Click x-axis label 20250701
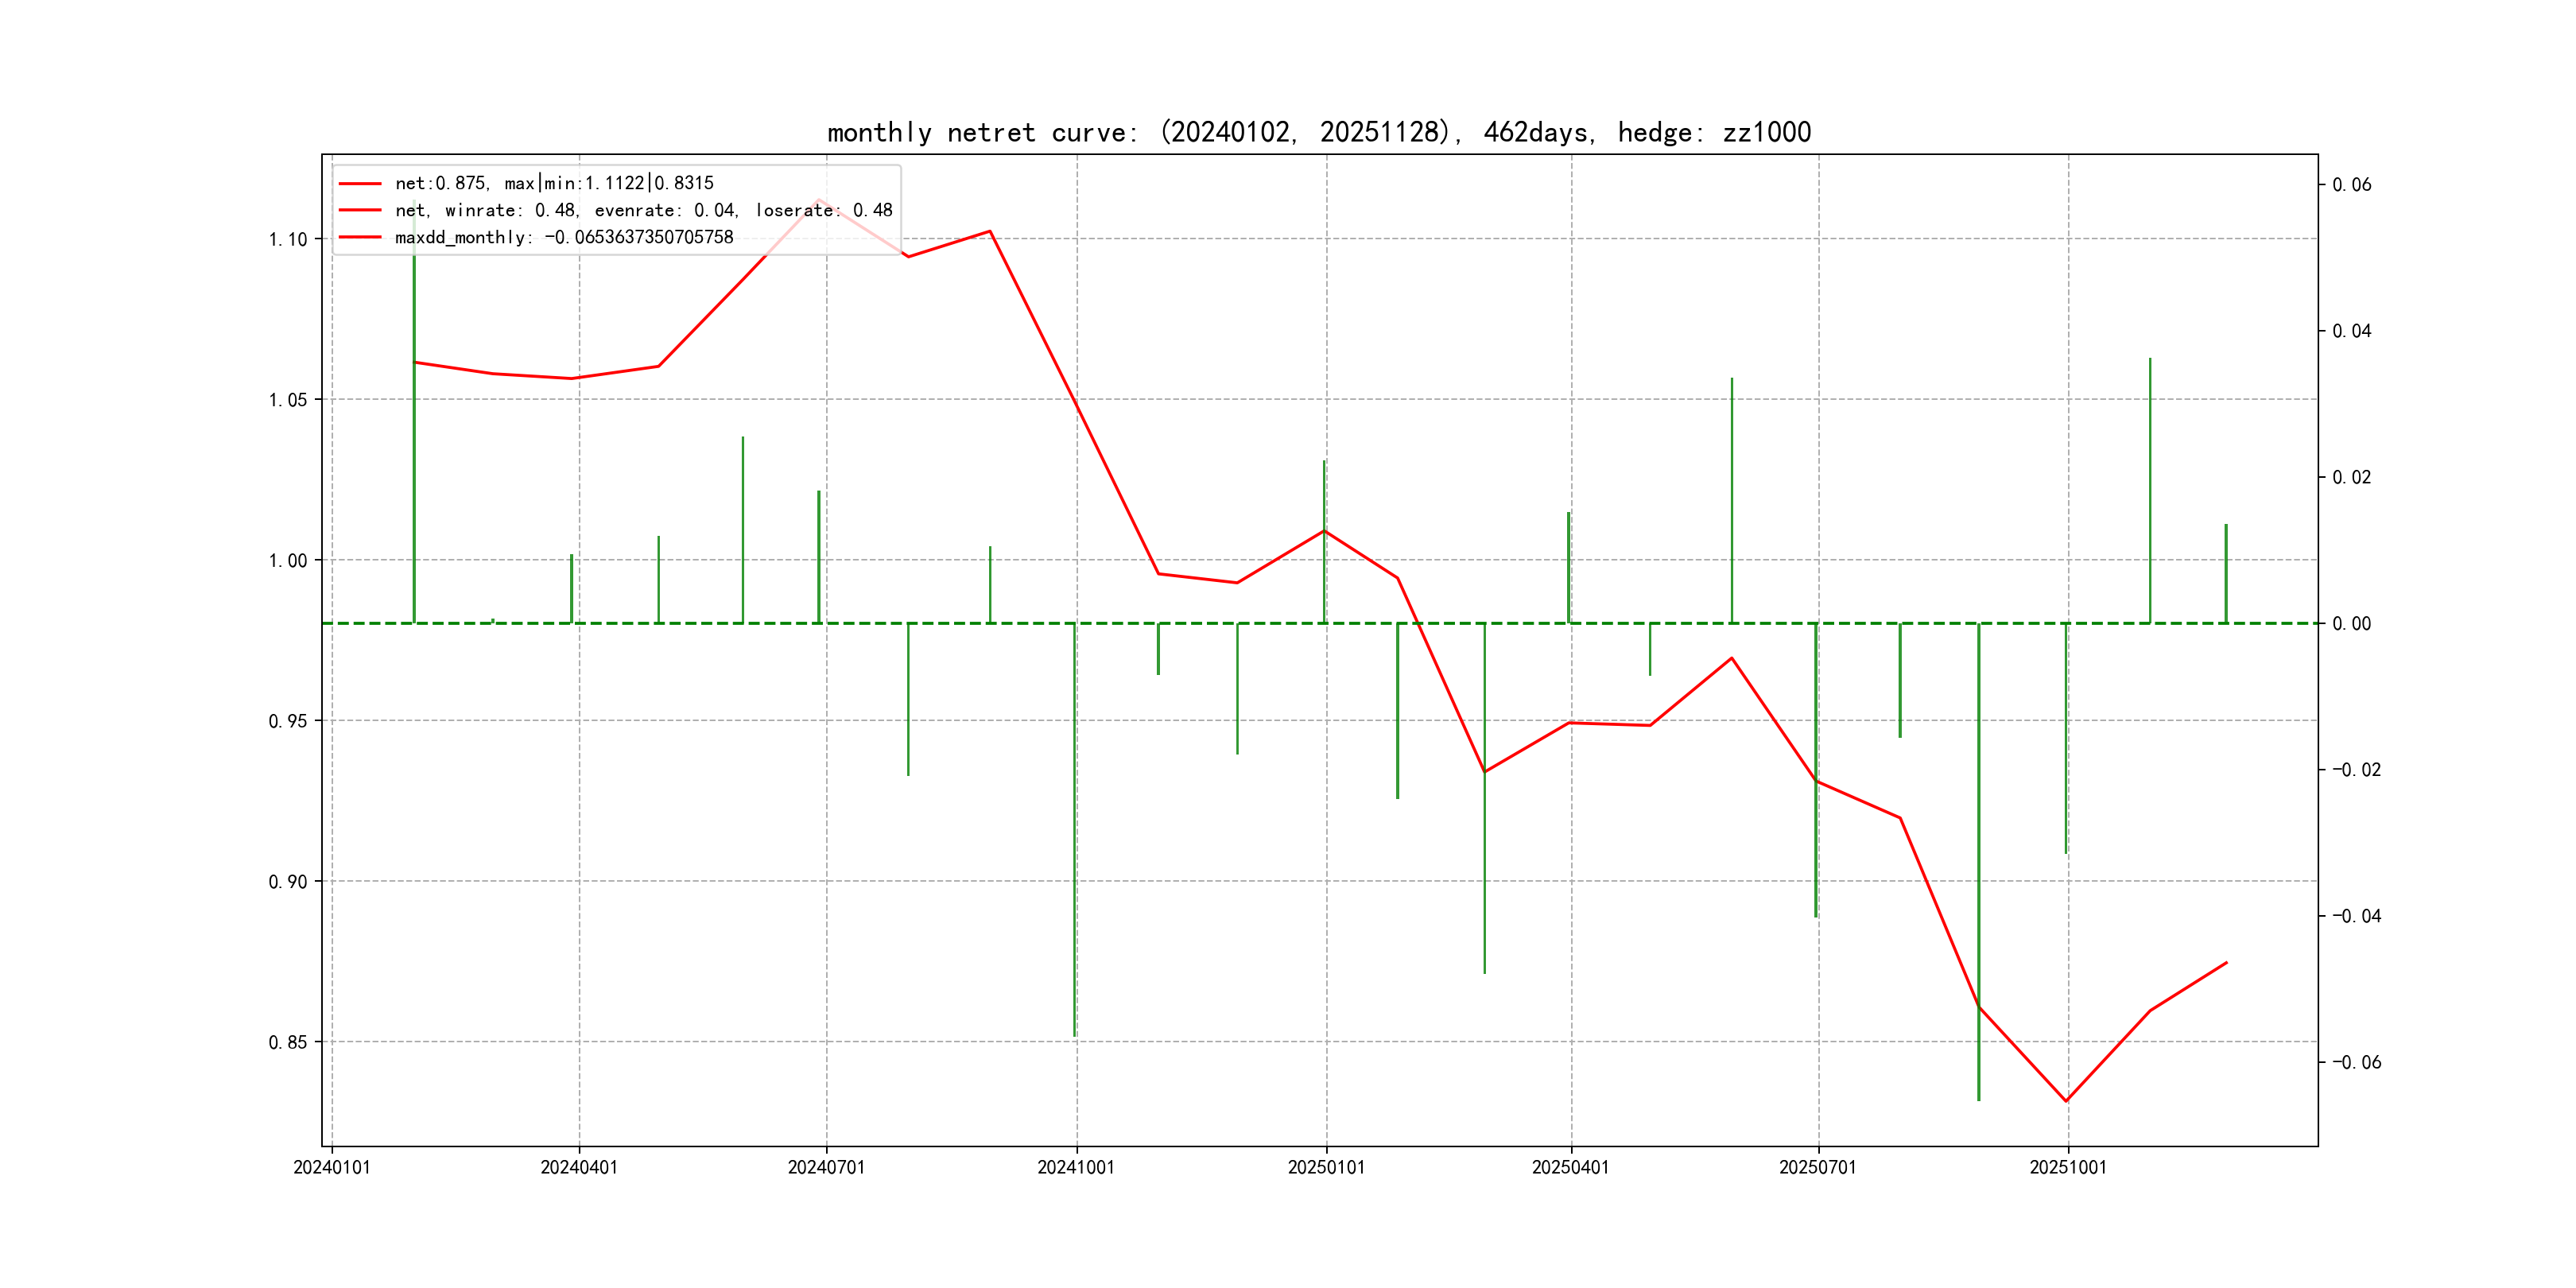 (x=1818, y=1167)
